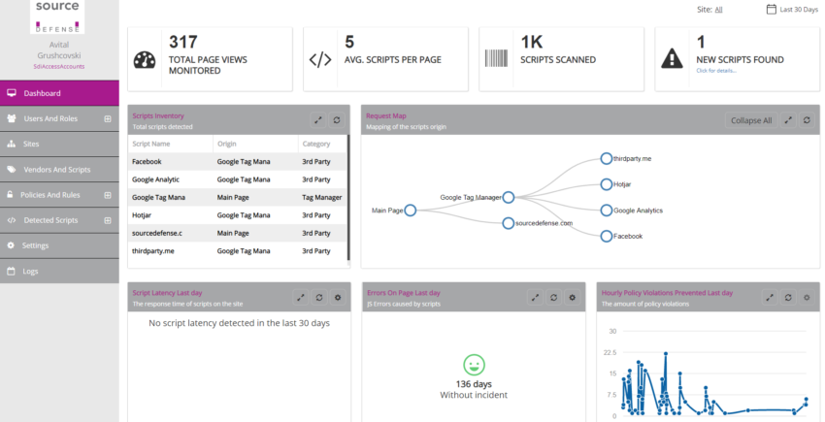Viewport: 825px width, 422px height.
Task: Select the thirdparty.me script row
Action: (x=237, y=251)
